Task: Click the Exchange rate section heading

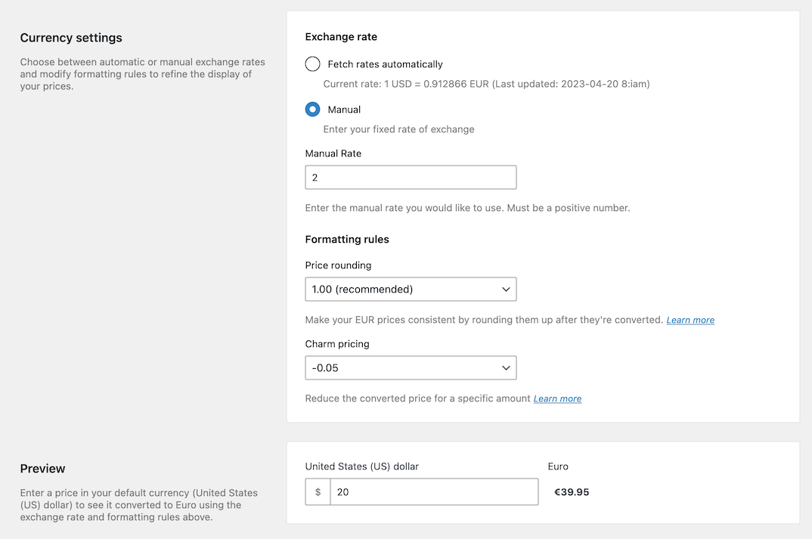Action: tap(341, 36)
